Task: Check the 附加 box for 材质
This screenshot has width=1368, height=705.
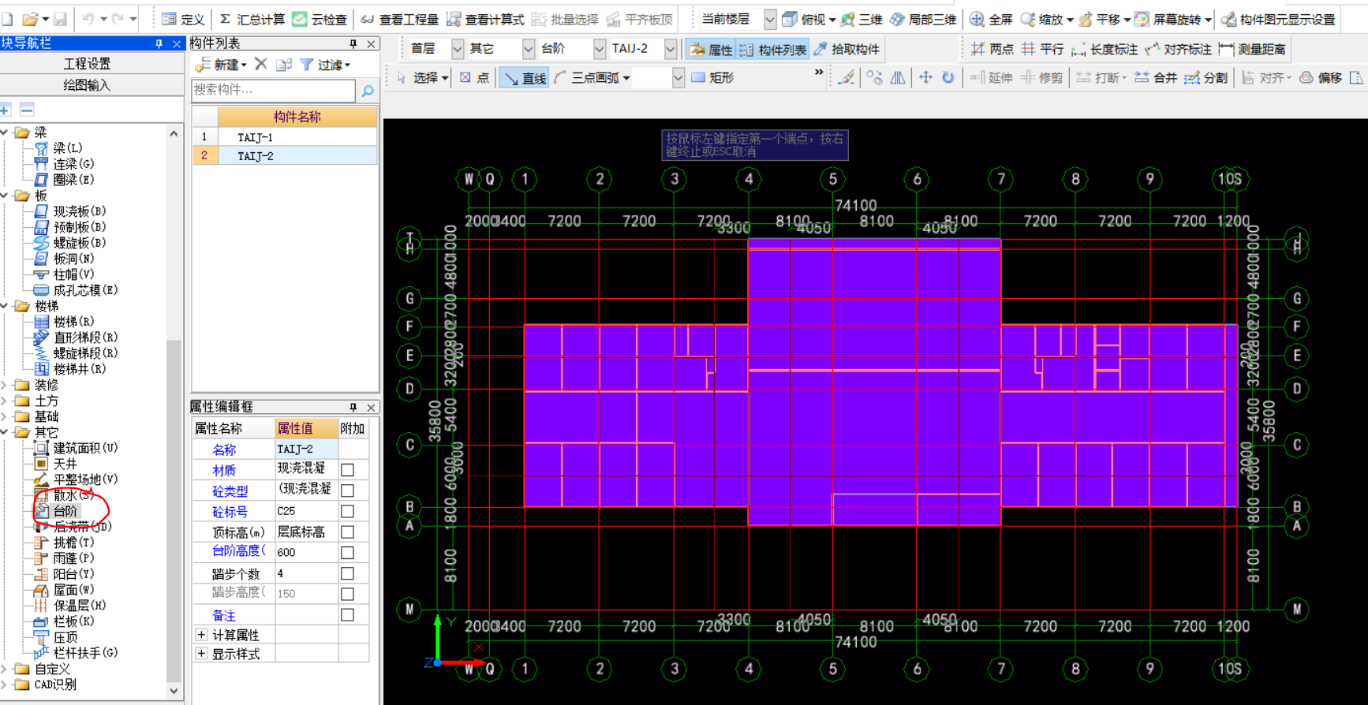Action: [347, 470]
